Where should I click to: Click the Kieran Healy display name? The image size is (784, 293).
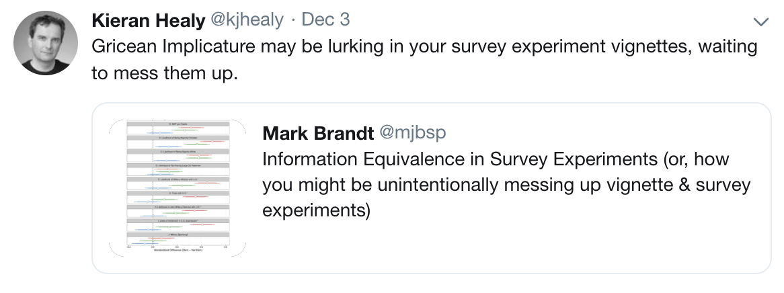coord(148,20)
